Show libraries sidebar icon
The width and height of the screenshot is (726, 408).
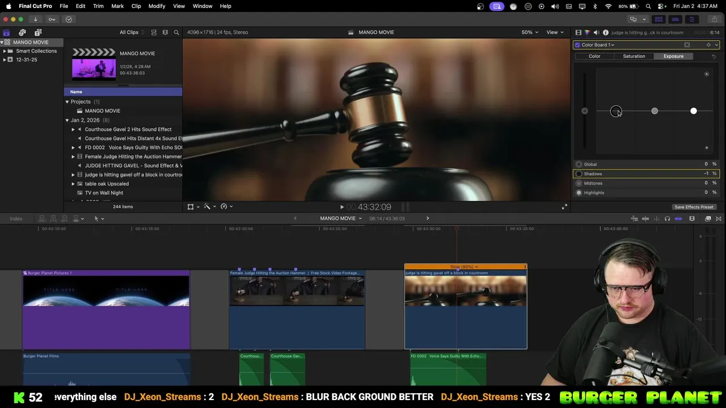[6, 32]
